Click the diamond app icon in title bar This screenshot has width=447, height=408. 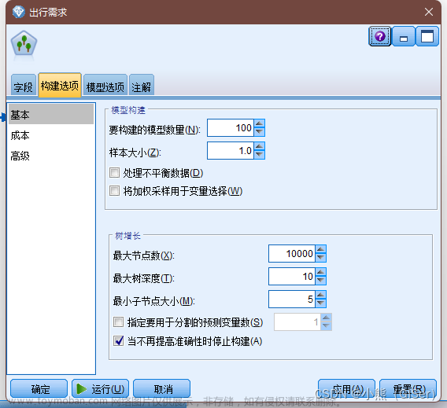19,13
